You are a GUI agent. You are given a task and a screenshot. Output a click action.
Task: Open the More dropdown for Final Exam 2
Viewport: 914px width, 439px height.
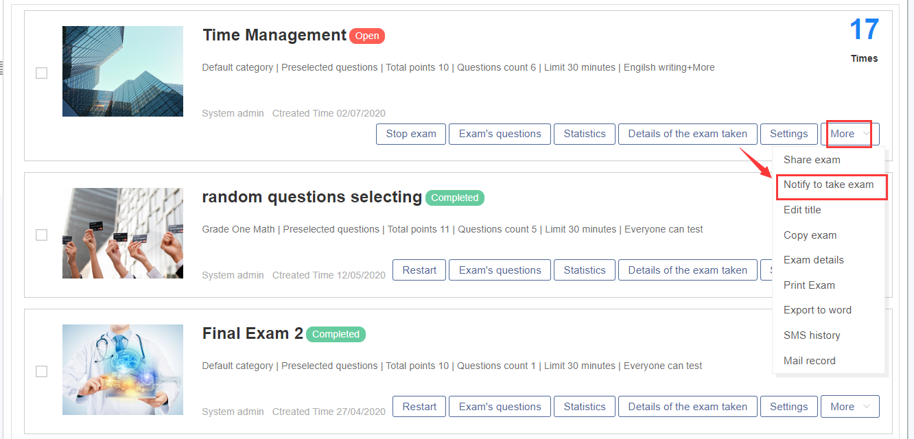click(849, 406)
